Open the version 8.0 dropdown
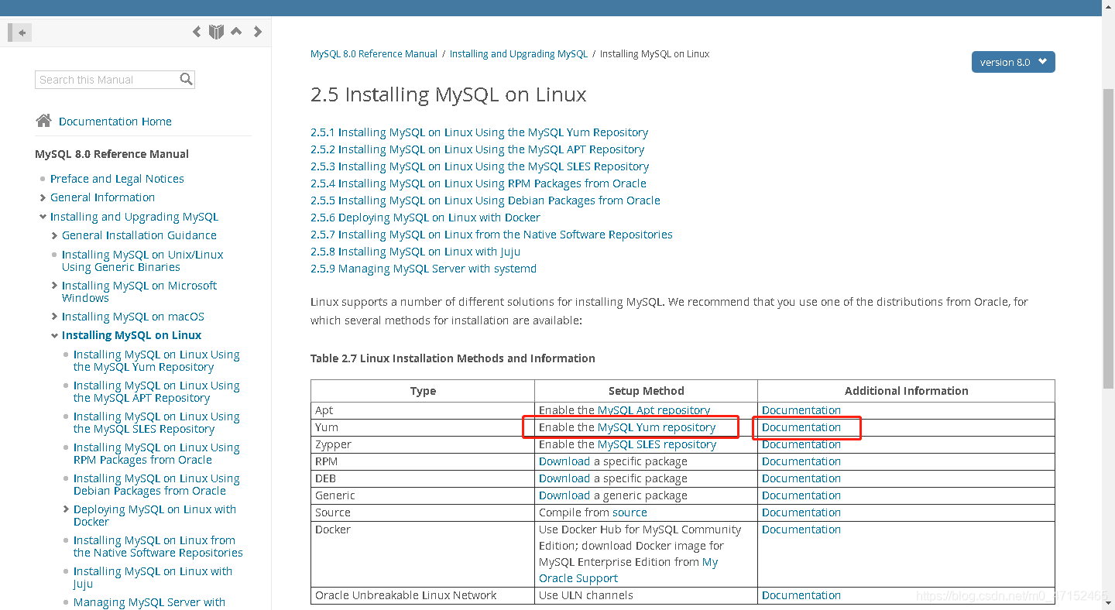1115x610 pixels. click(x=1013, y=62)
